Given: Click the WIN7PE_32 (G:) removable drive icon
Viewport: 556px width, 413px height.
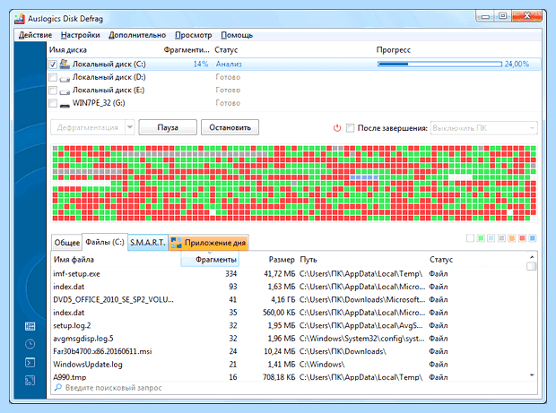Looking at the screenshot, I should [x=65, y=105].
